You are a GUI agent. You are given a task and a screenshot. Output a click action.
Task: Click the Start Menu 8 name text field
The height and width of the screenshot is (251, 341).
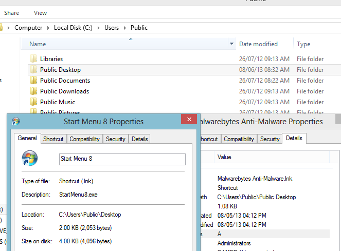[122, 159]
